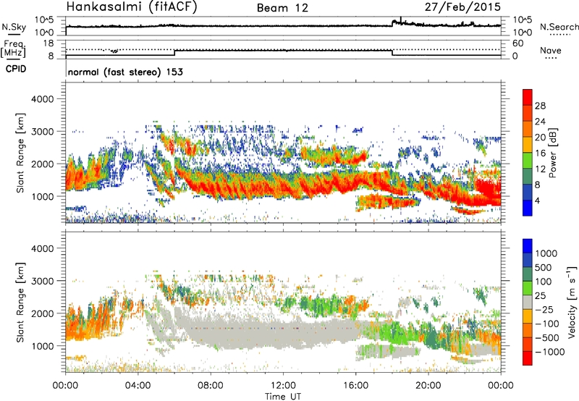579x401 pixels.
Task: Click the 2000 tick of velocity panel
Action: tap(43, 313)
